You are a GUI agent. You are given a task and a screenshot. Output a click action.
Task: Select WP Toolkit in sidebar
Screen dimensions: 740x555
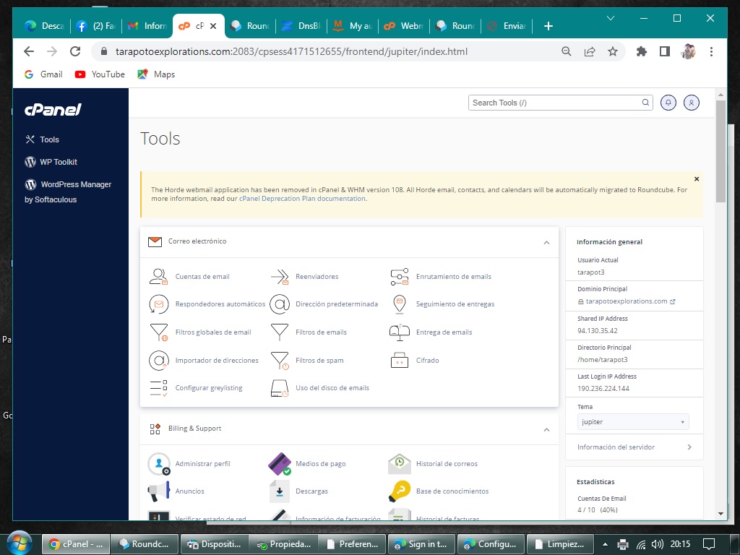point(58,162)
